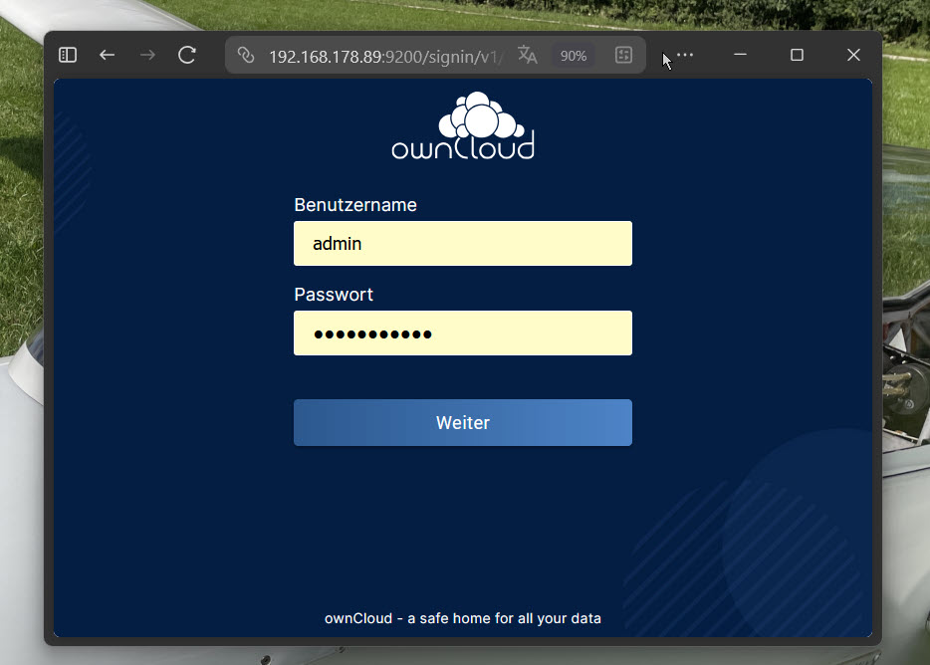
Task: Click the forward navigation arrow
Action: [x=147, y=56]
